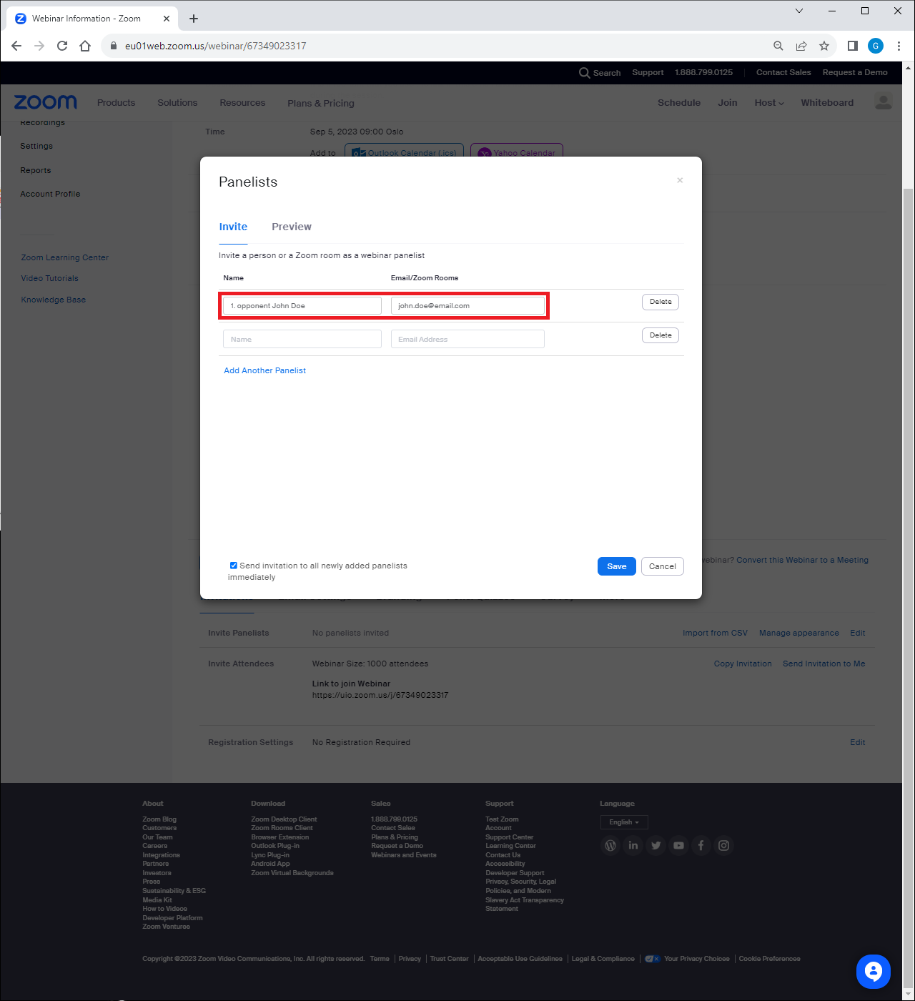
Task: Click the blue Save button
Action: pyautogui.click(x=617, y=566)
